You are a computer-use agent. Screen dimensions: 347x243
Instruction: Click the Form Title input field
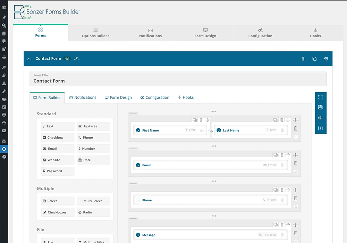(x=178, y=79)
